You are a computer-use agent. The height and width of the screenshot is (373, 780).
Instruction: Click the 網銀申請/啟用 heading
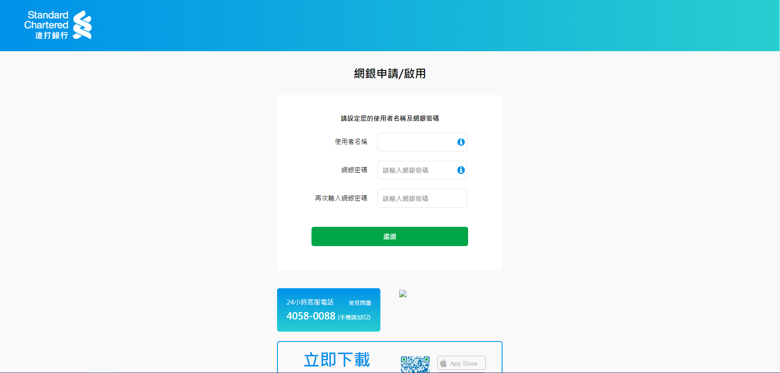(x=390, y=74)
